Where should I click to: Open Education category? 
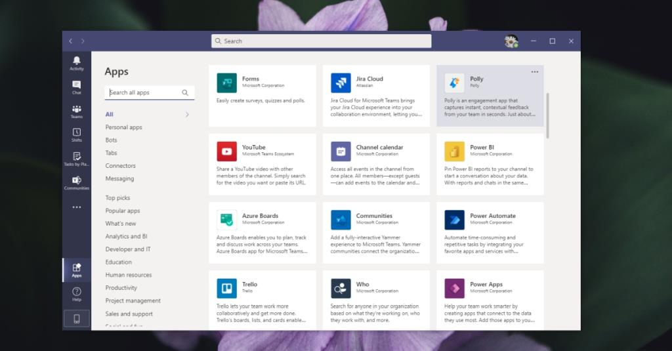[x=118, y=262]
